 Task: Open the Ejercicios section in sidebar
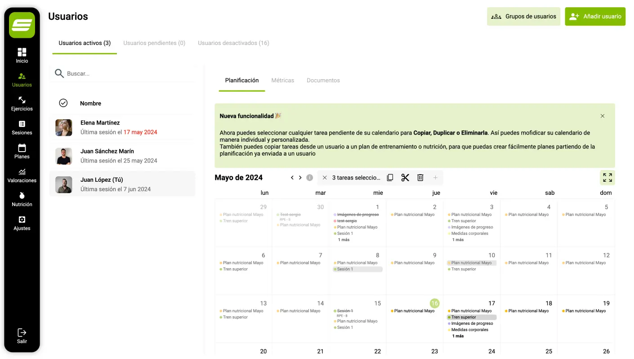[x=22, y=103]
